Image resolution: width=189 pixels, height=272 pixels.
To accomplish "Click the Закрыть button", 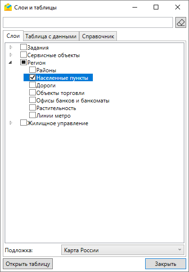I will coord(165,264).
